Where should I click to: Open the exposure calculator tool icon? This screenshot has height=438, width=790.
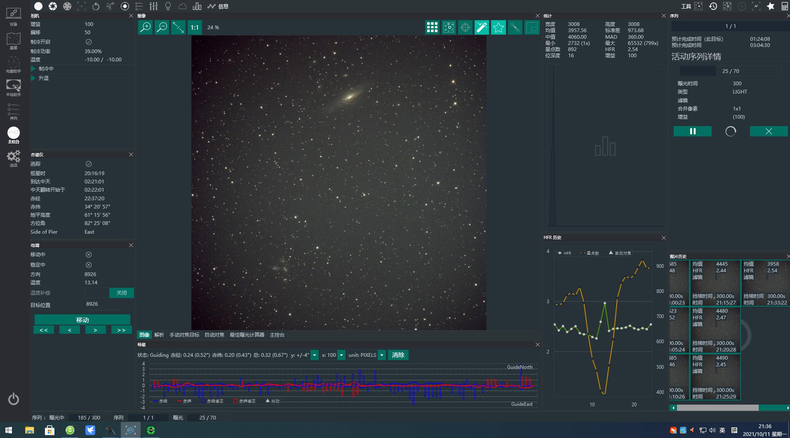[785, 6]
